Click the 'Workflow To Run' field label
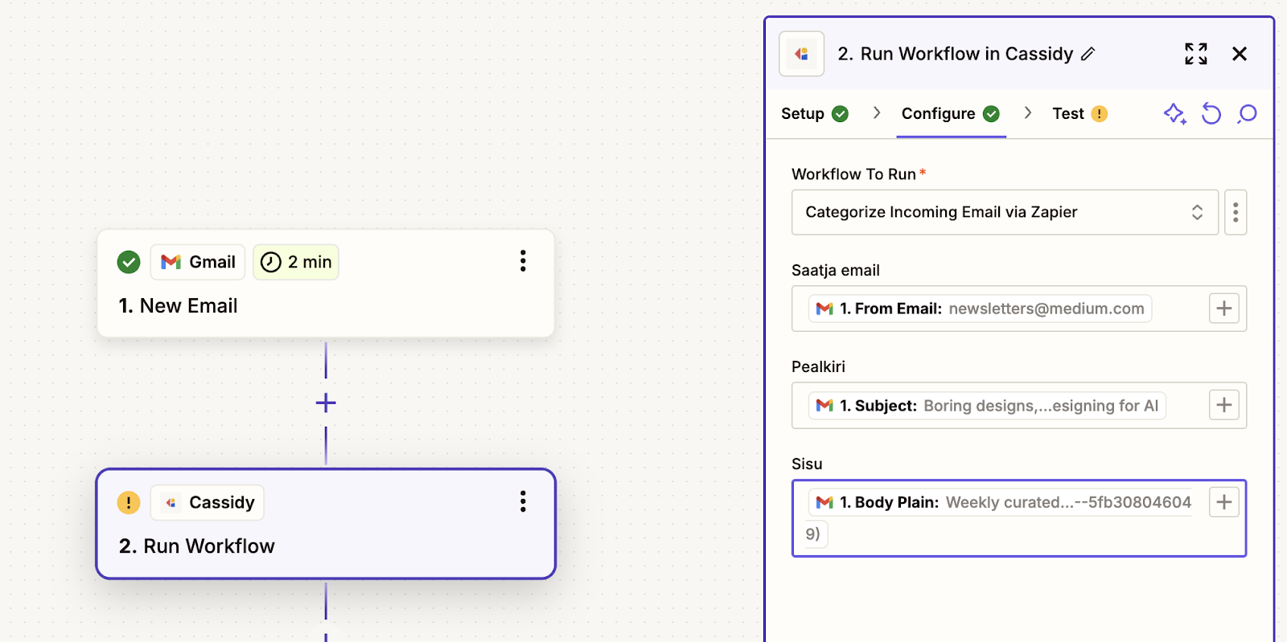 point(853,174)
